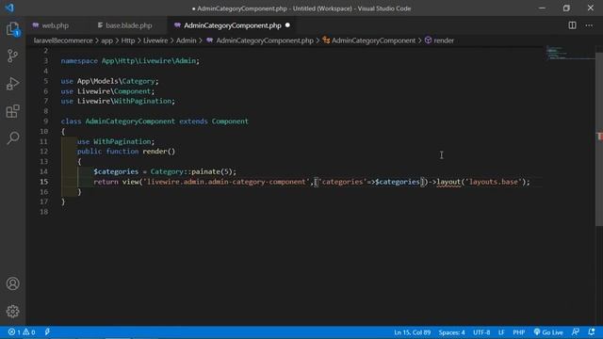603x339 pixels.
Task: Click 'extends' keyword on line 9
Action: [x=193, y=121]
